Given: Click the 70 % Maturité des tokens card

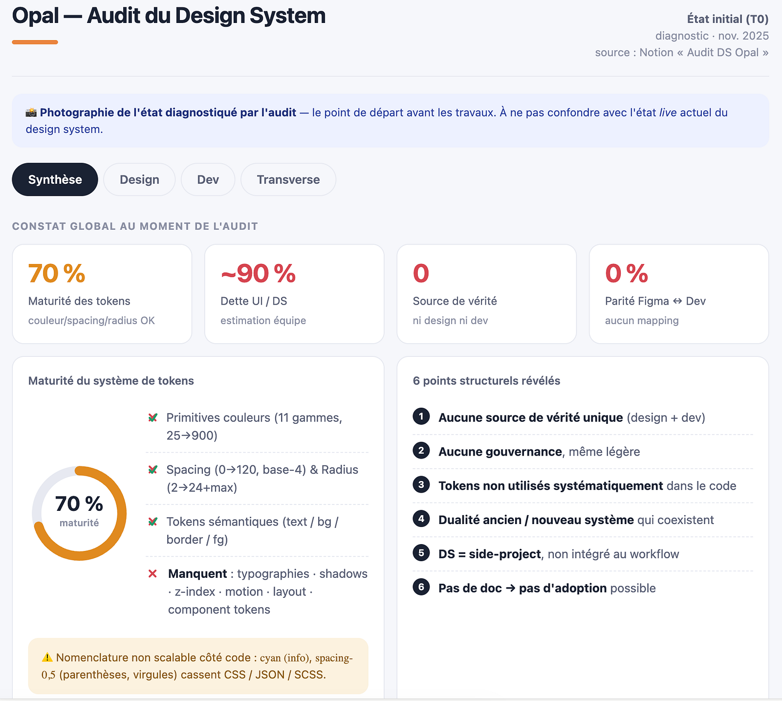Looking at the screenshot, I should (x=102, y=294).
